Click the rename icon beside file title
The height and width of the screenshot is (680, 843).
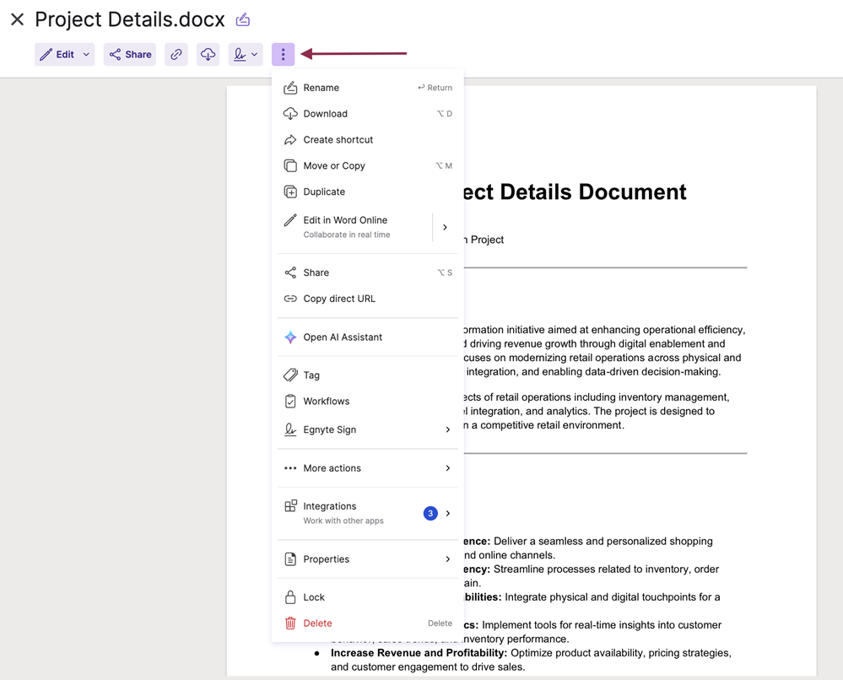point(243,20)
